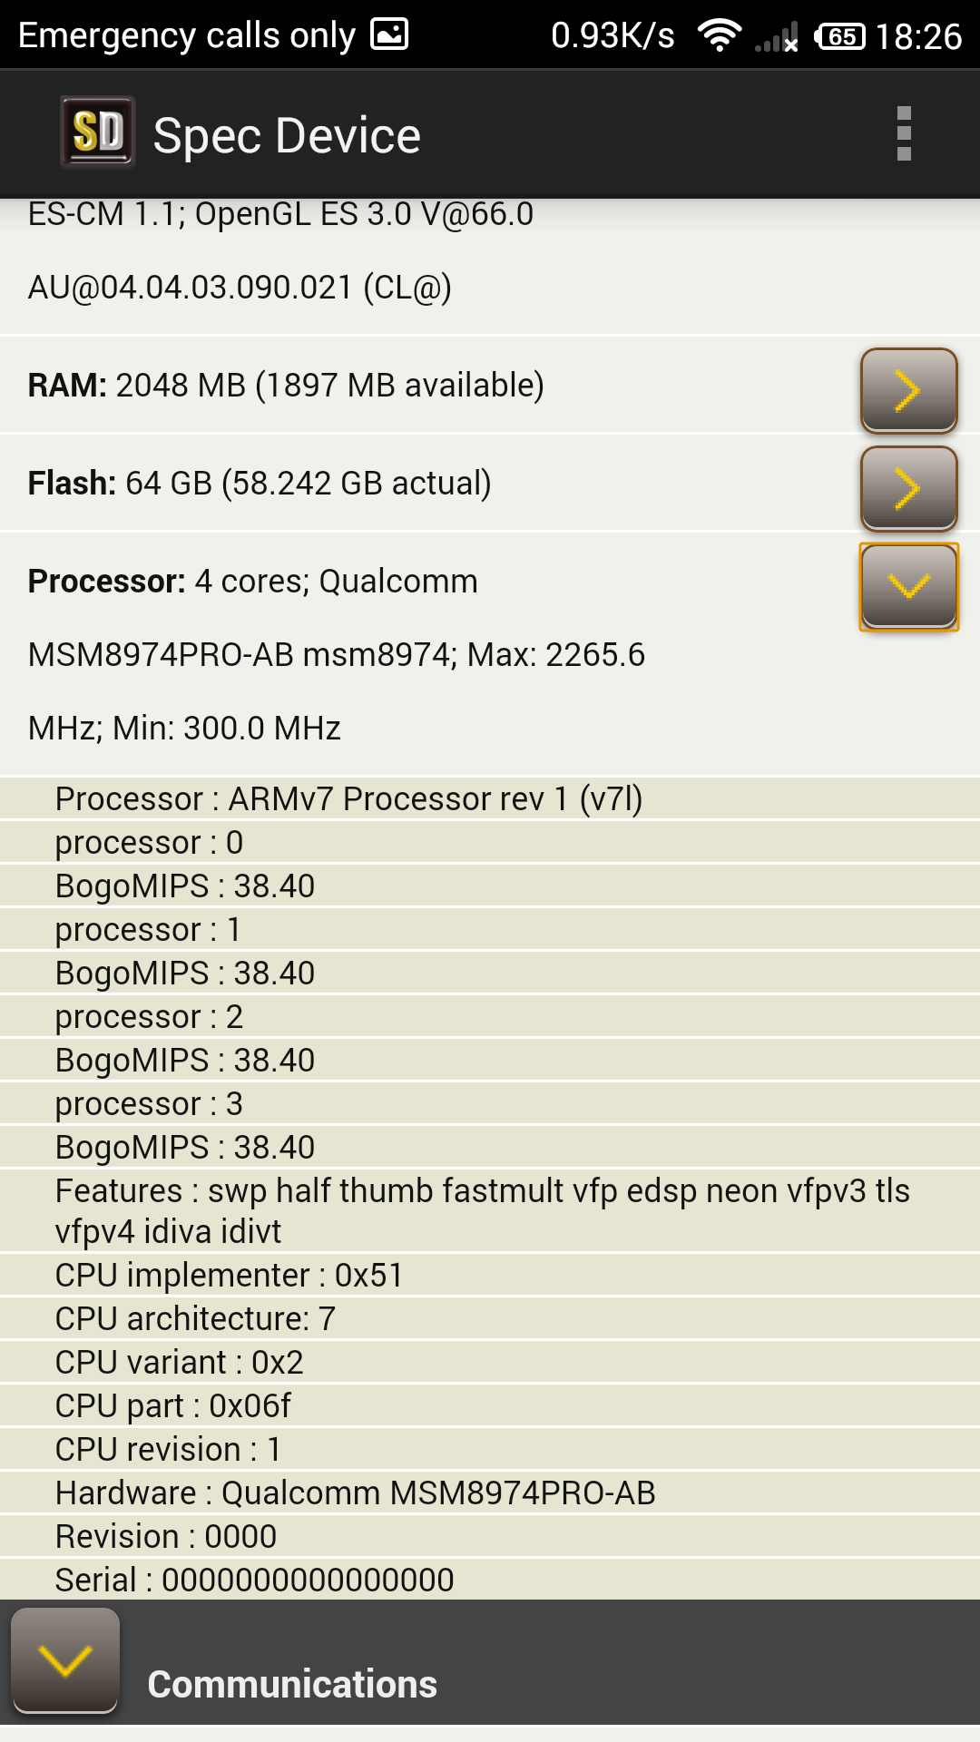Viewport: 980px width, 1742px height.
Task: Toggle the Communications section chevron
Action: point(65,1660)
